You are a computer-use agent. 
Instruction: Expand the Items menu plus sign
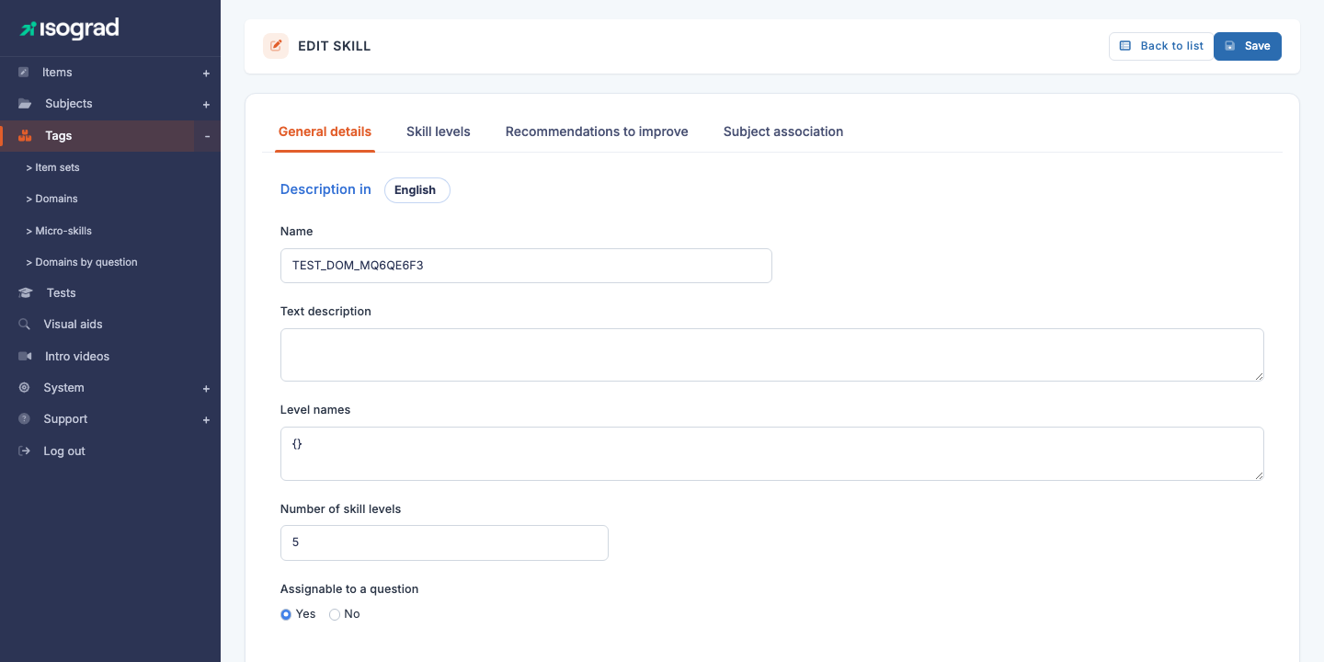pyautogui.click(x=206, y=73)
